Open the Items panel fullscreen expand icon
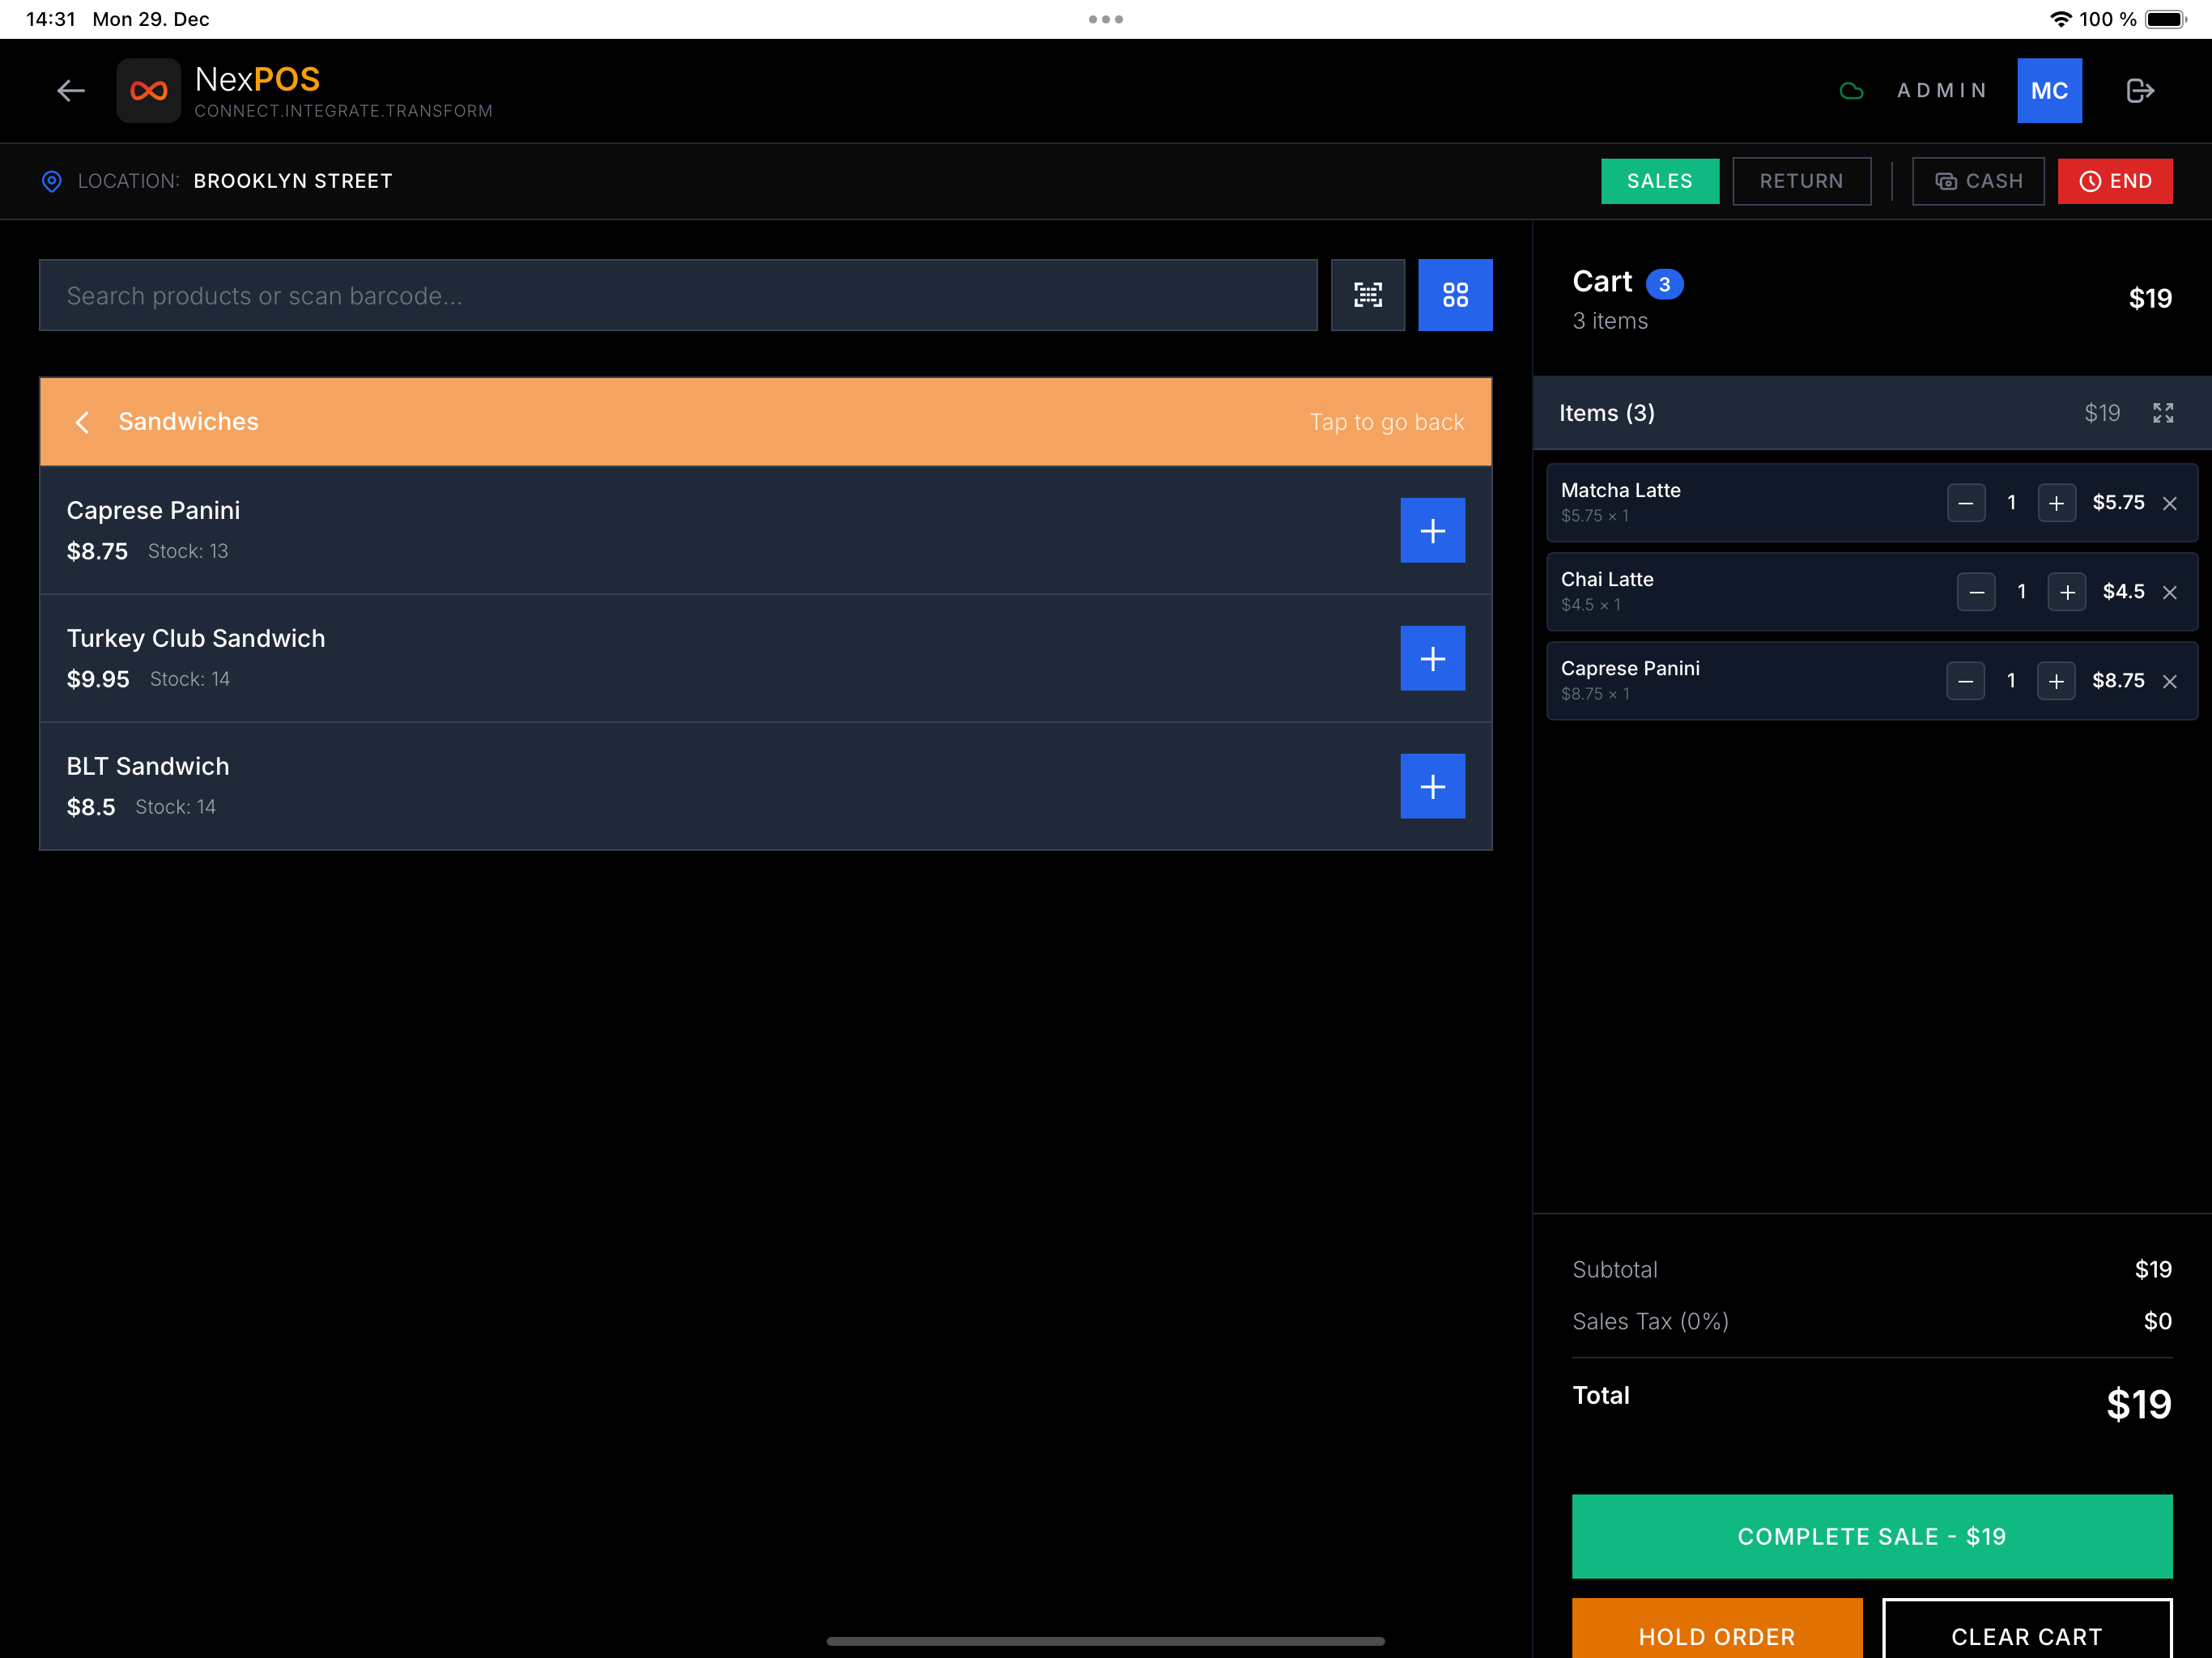The width and height of the screenshot is (2212, 1658). point(2163,412)
